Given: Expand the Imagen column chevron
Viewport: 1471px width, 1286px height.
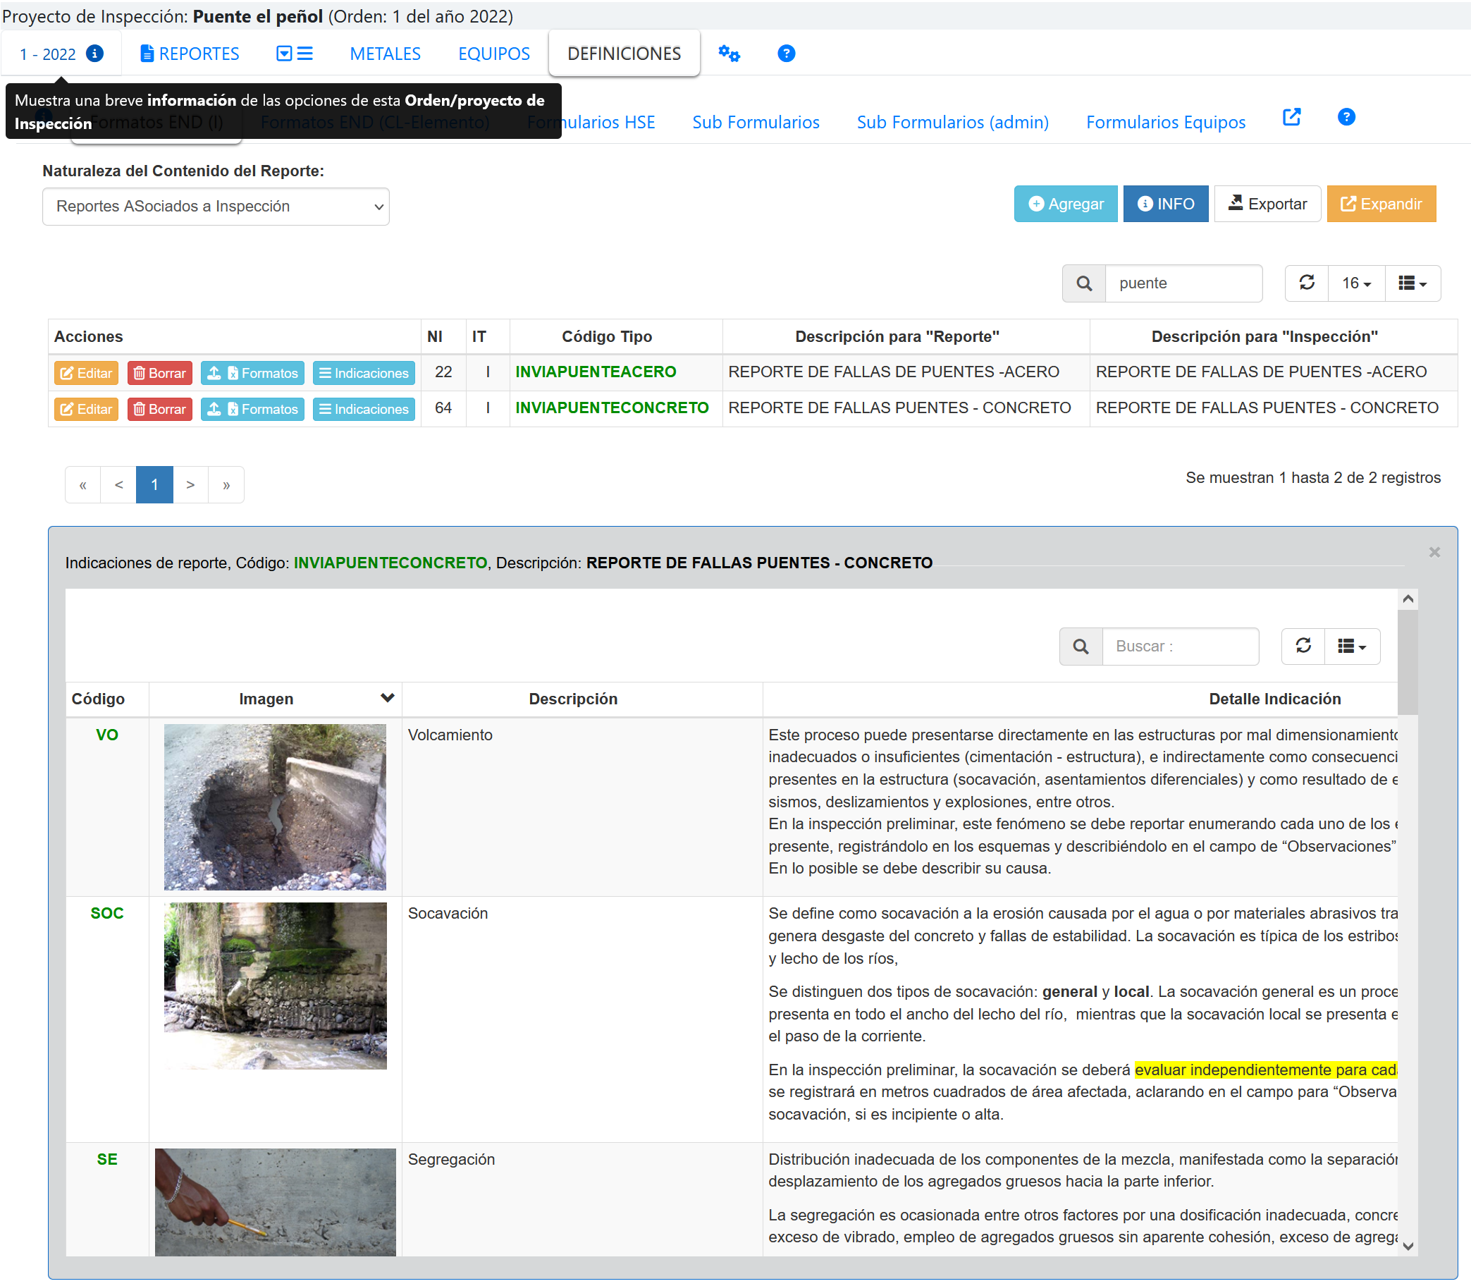Looking at the screenshot, I should coord(388,697).
